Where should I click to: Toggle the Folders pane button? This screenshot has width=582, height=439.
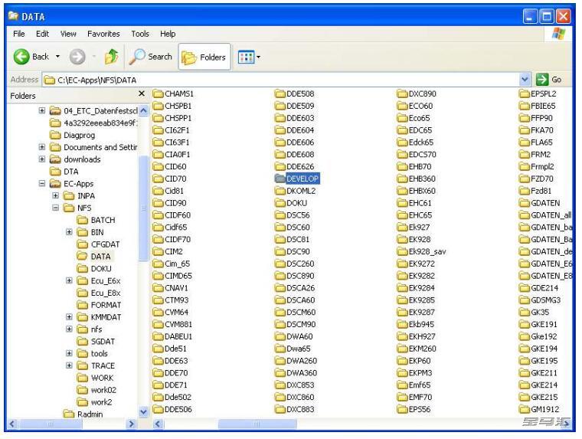[x=204, y=57]
